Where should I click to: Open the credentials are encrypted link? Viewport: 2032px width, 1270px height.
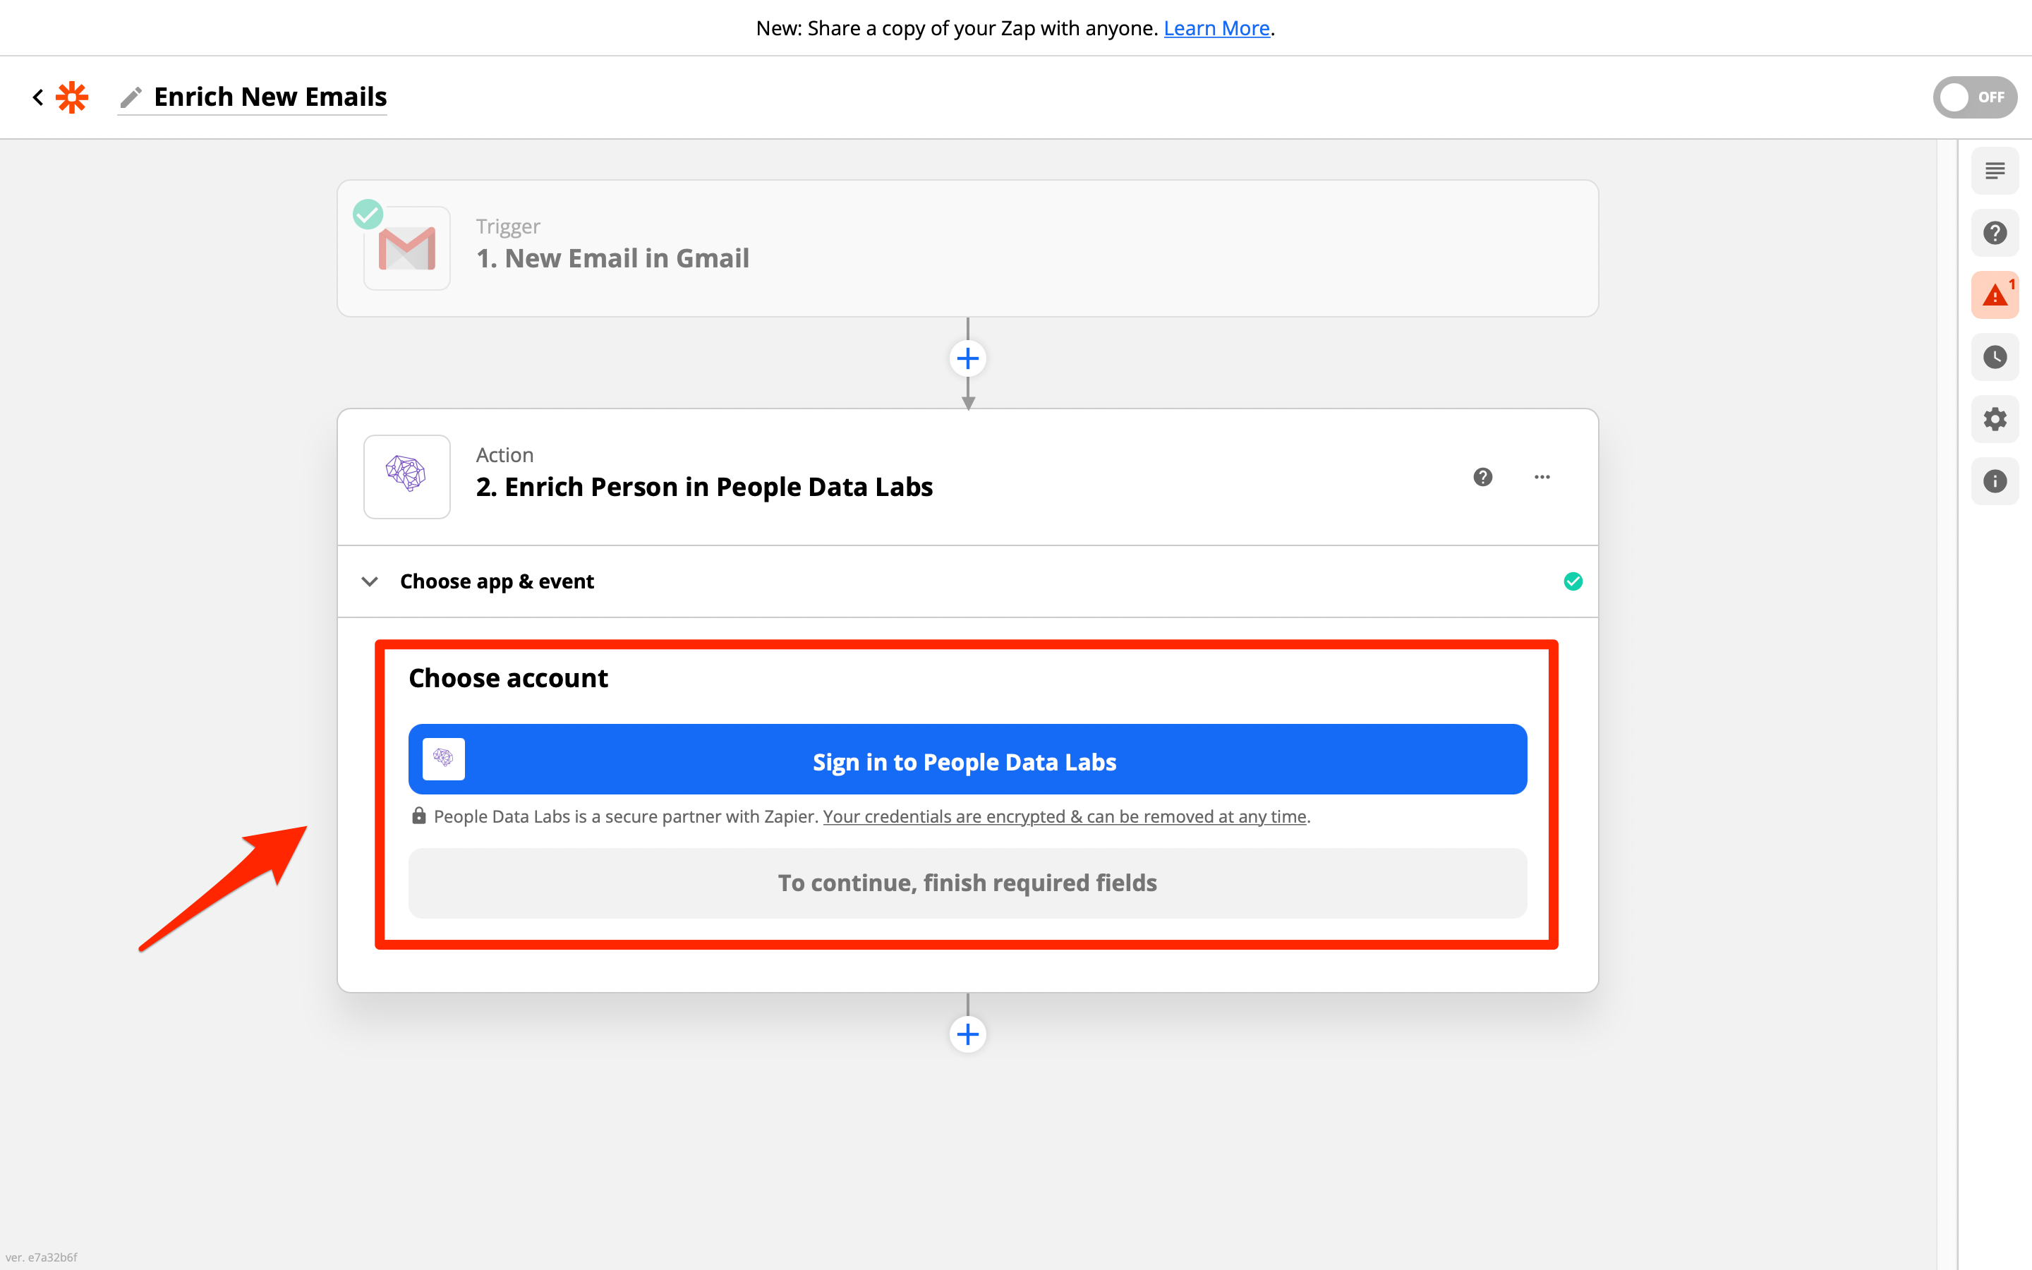(x=1064, y=816)
